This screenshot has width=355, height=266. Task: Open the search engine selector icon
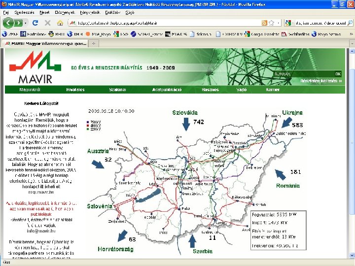point(288,23)
